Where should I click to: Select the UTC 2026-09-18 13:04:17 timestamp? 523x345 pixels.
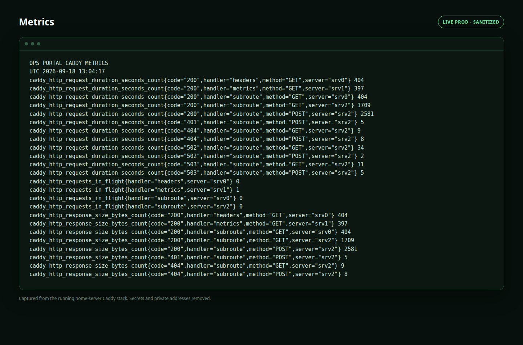point(67,72)
